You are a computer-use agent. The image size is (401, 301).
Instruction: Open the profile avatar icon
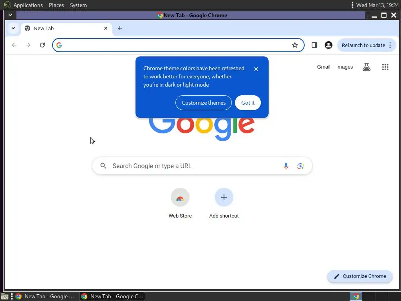pyautogui.click(x=329, y=45)
